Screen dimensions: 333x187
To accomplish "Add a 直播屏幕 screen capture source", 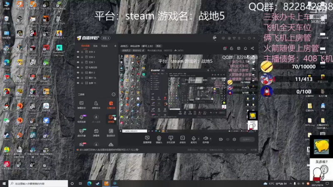I will pyautogui.click(x=147, y=140).
